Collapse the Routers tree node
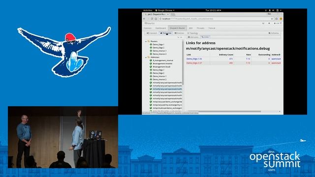 pyautogui.click(x=146, y=41)
